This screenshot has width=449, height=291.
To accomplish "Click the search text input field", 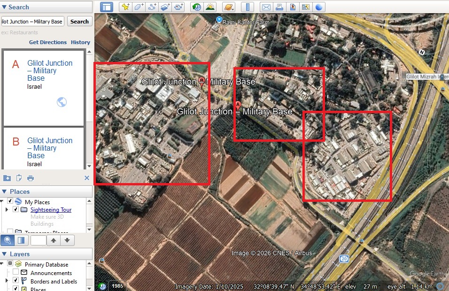I will click(x=33, y=22).
